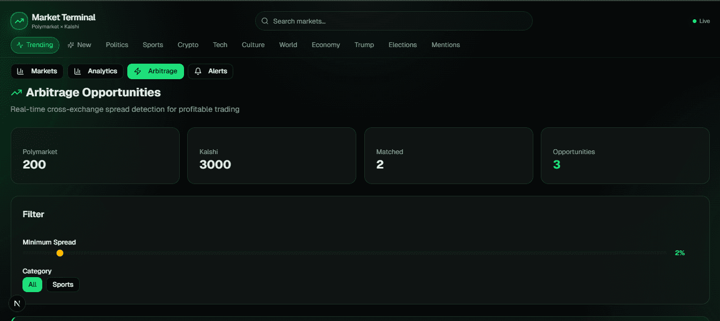This screenshot has height=321, width=720.
Task: Click the Category label above All
Action: pos(37,271)
